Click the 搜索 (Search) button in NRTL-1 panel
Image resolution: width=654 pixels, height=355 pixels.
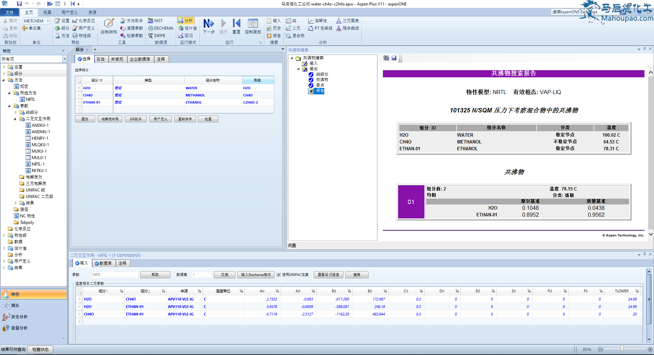[357, 275]
